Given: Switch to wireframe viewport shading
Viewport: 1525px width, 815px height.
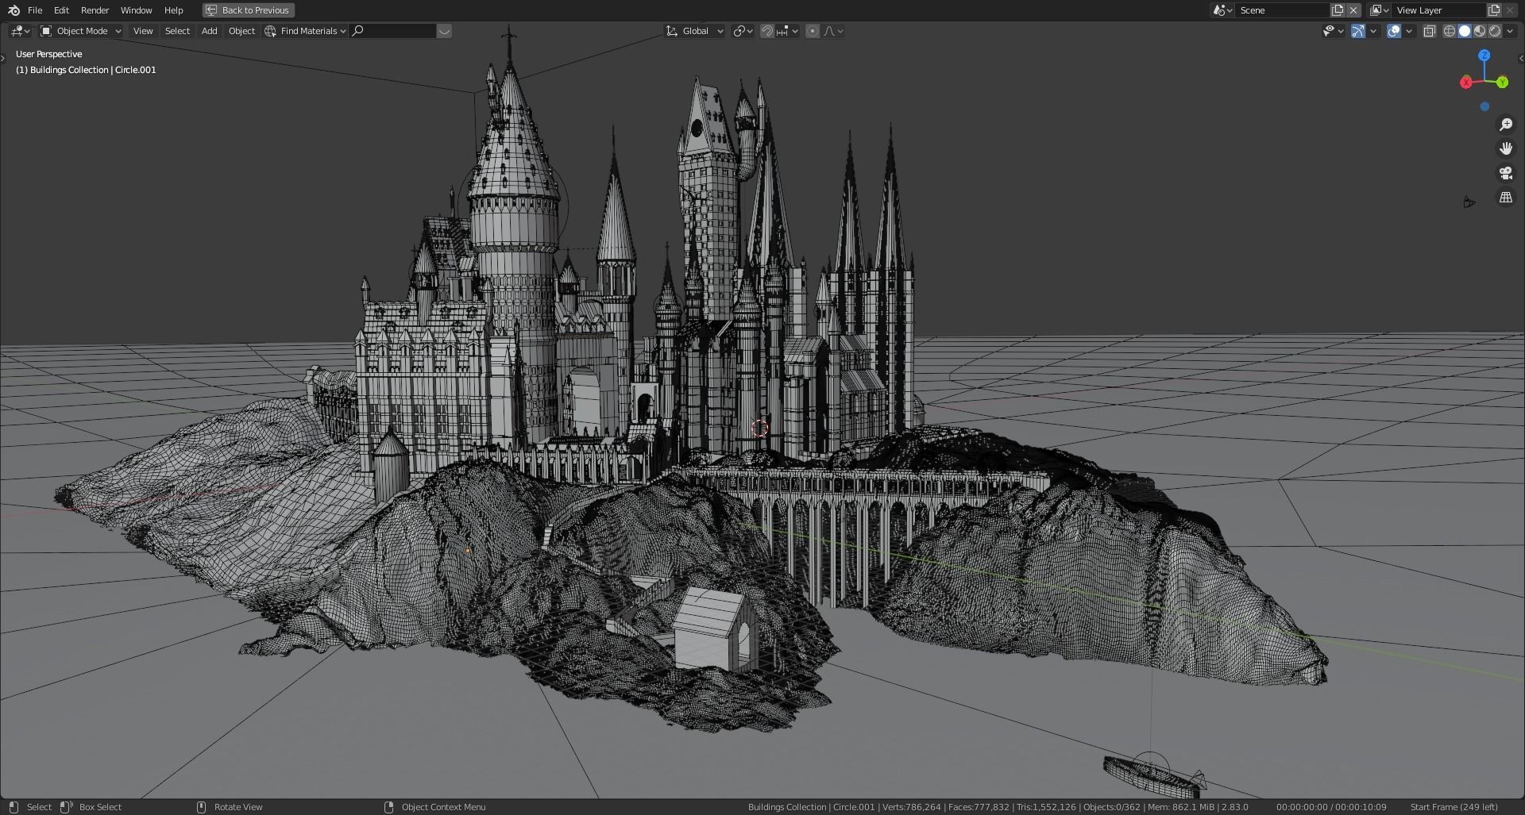Looking at the screenshot, I should coord(1450,31).
